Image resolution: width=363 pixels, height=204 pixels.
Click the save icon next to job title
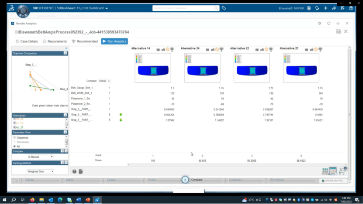point(339,31)
